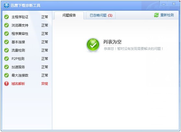
Task: Click the red 异常 status text
Action: (x=45, y=84)
